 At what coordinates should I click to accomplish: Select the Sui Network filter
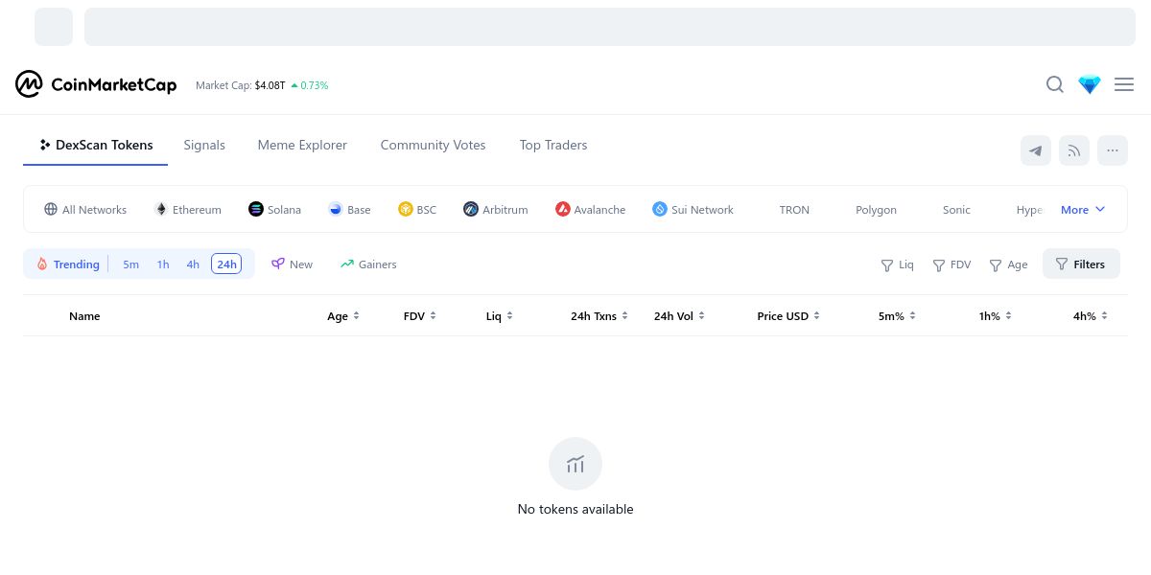tap(693, 209)
